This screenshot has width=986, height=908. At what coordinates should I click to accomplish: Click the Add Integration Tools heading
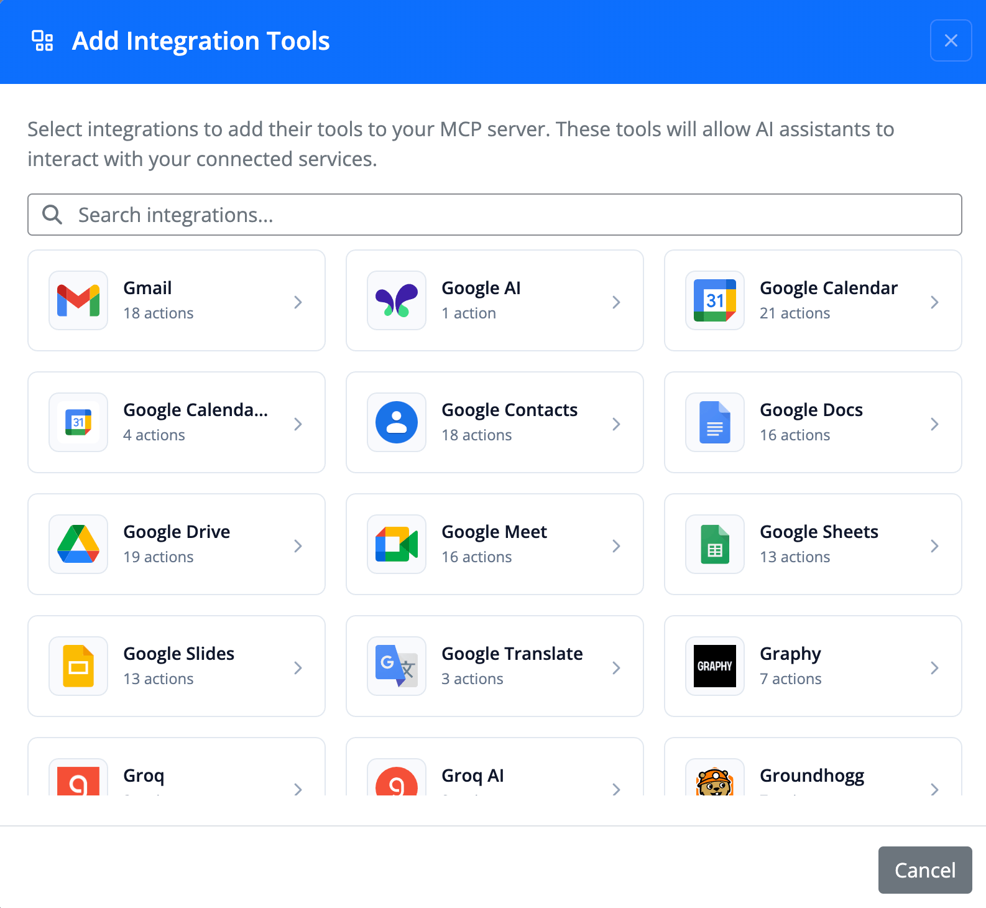[201, 41]
